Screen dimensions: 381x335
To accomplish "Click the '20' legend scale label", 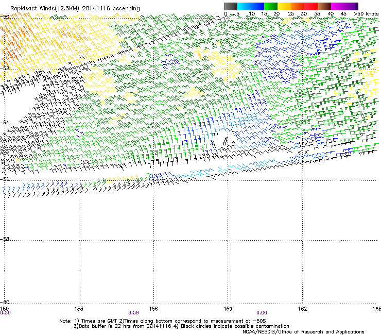I will pos(276,14).
